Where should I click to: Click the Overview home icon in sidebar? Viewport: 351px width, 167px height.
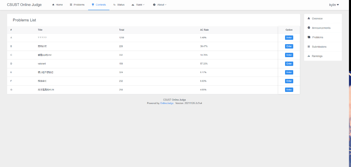309,19
